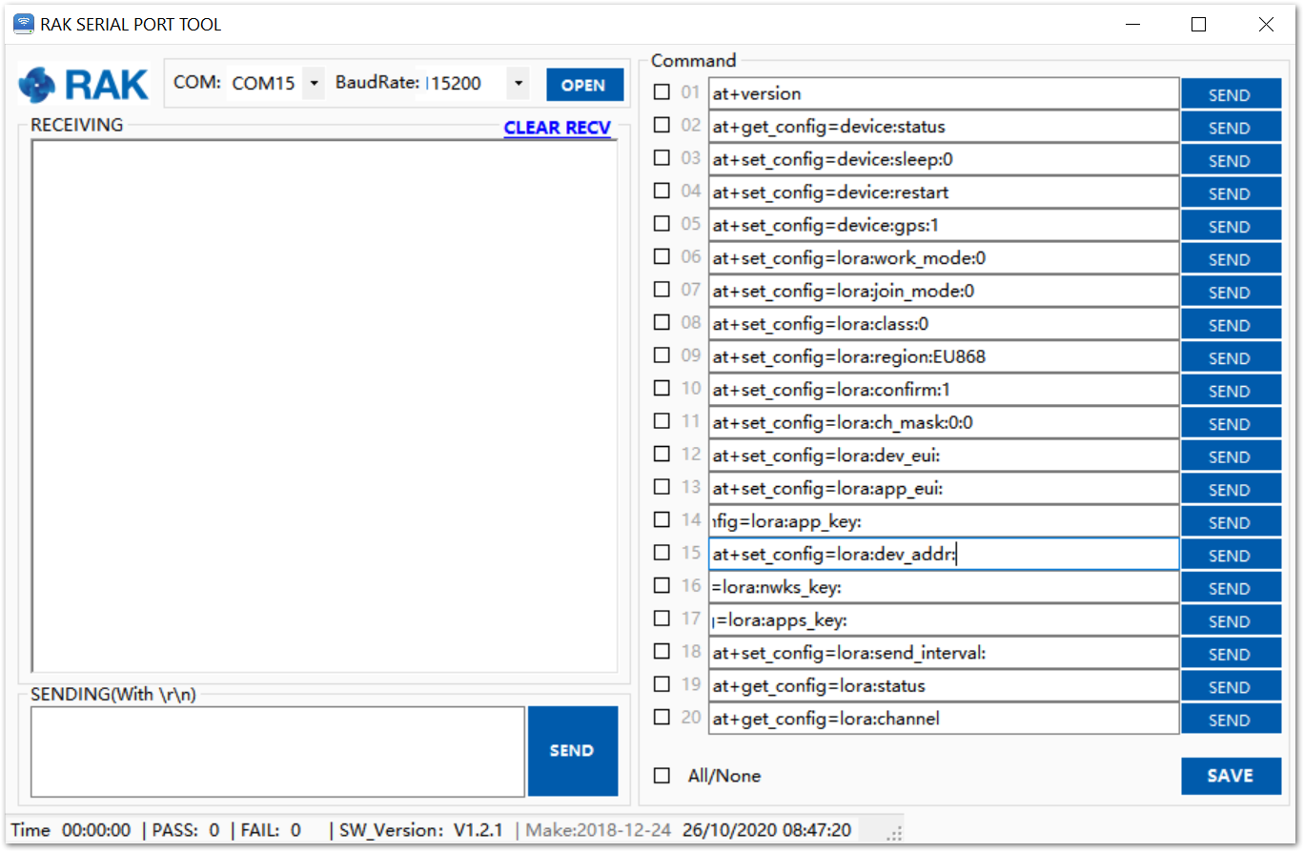This screenshot has height=852, width=1304.
Task: Toggle the All/None checkbox
Action: point(662,775)
